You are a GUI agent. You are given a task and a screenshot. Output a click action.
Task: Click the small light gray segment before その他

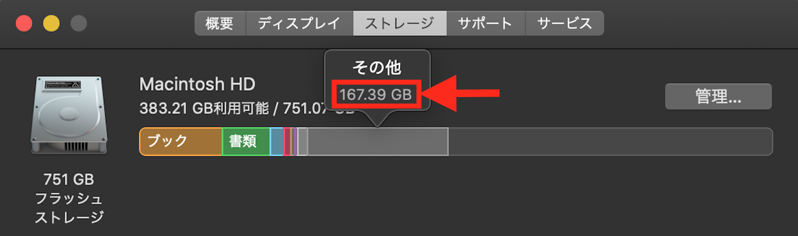[x=302, y=142]
